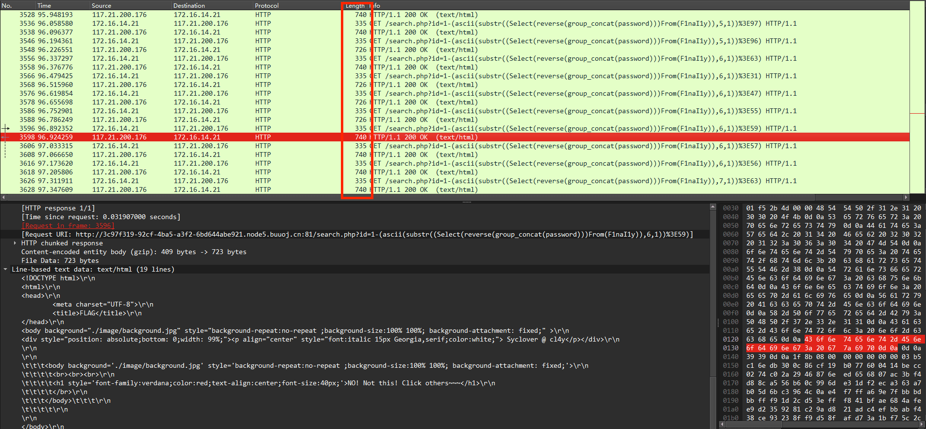
Task: Select packet number 3566 row
Action: click(455, 76)
